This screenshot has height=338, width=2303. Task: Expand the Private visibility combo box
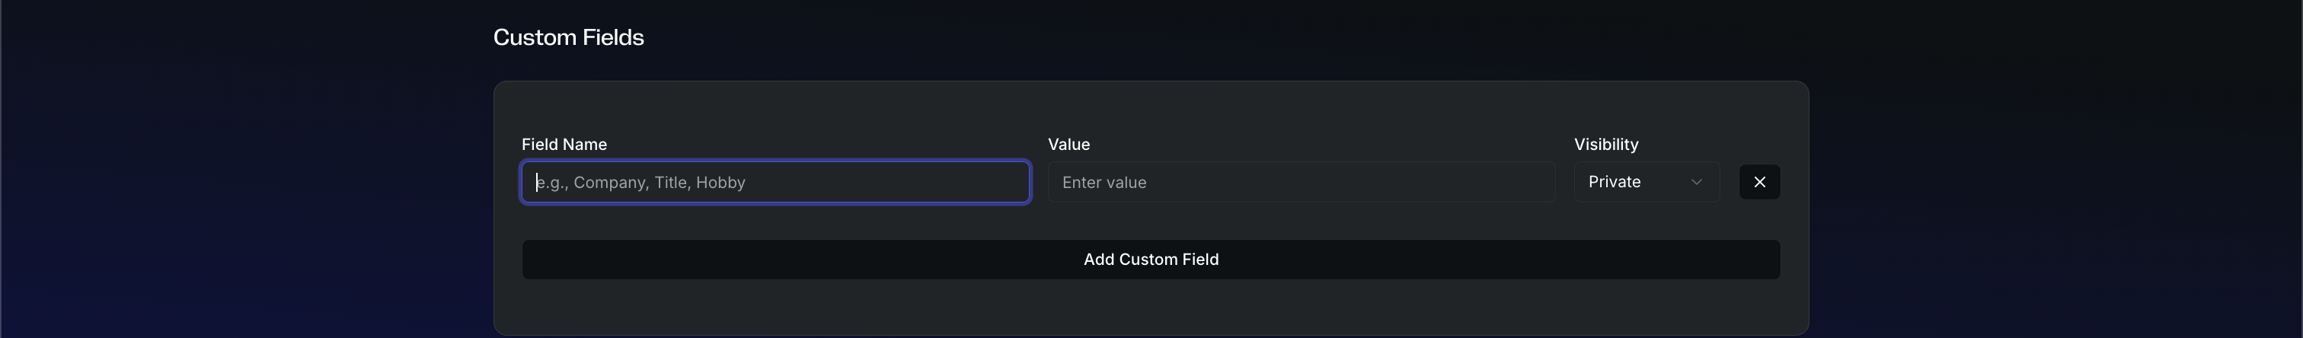[x=1646, y=183]
